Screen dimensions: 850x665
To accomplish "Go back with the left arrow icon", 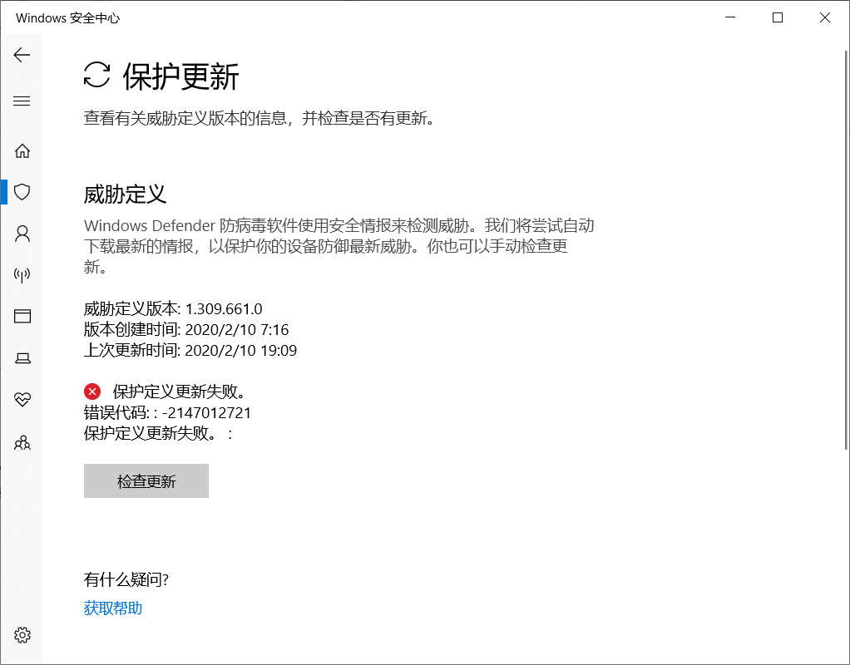I will (22, 55).
